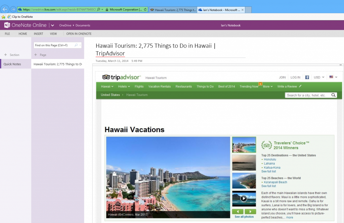Open the OneNote Online app switcher chevron

pyautogui.click(x=53, y=25)
